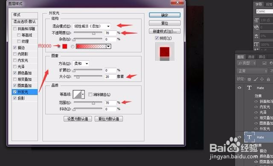Enable the 纹理 checkbox
The height and width of the screenshot is (166, 273).
pos(19,41)
